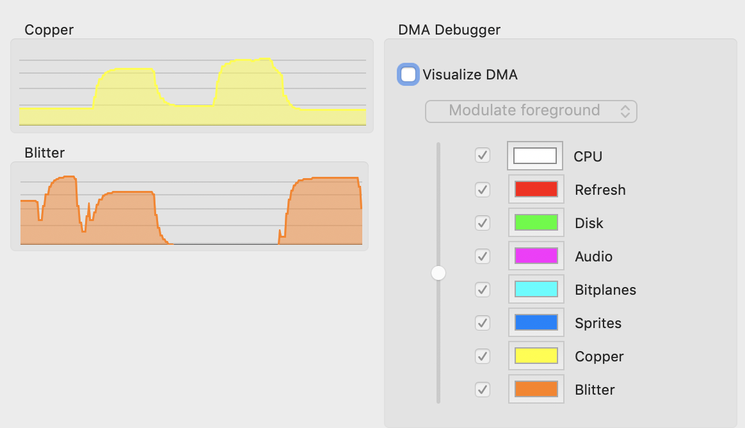Uncheck the Copper checkbox
The height and width of the screenshot is (428, 745).
[x=482, y=356]
